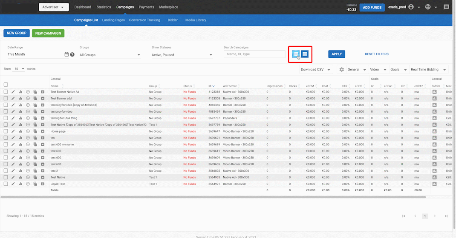Screen dimensions: 456x238
Task: Click the play icon for testcopyforvideo campaign
Action: point(28,112)
